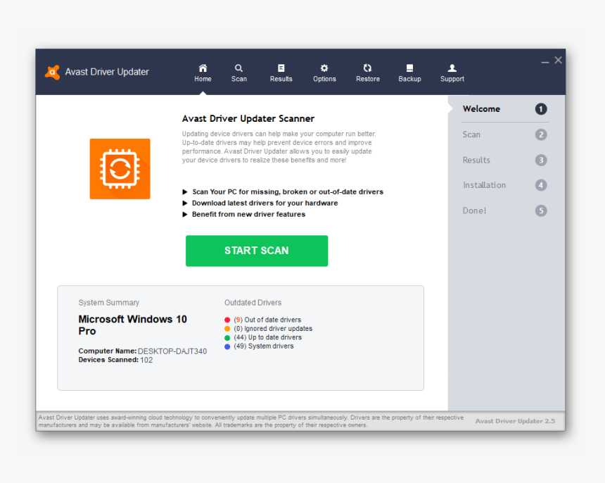Click the Results document icon
Viewport: 605px width, 483px height.
click(x=281, y=68)
